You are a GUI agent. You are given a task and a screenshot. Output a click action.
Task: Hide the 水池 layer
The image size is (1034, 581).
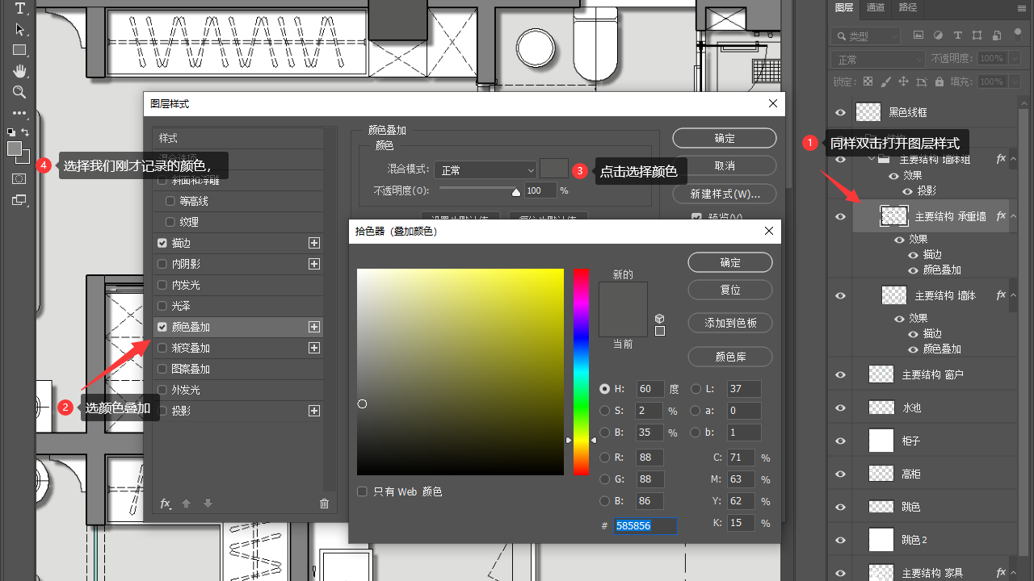[x=840, y=408]
